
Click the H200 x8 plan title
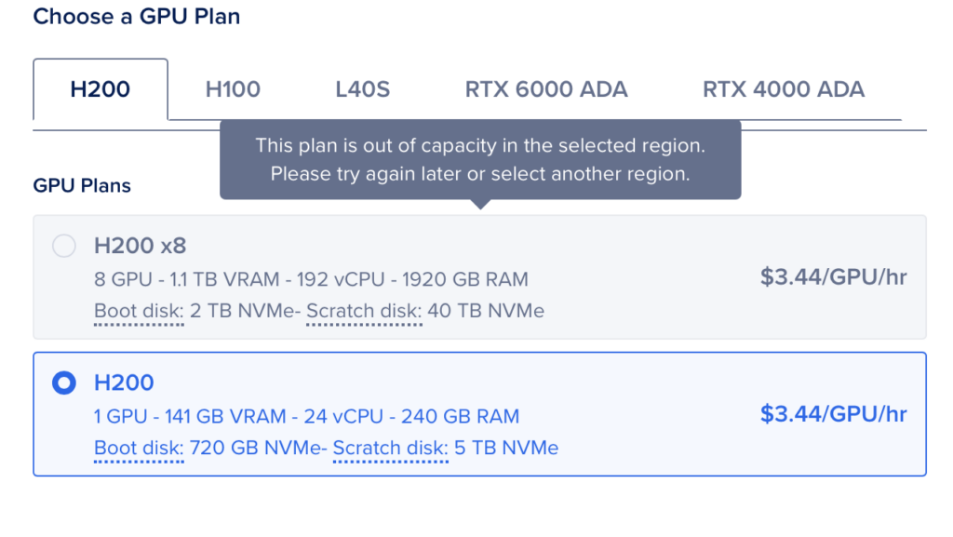[x=141, y=247]
